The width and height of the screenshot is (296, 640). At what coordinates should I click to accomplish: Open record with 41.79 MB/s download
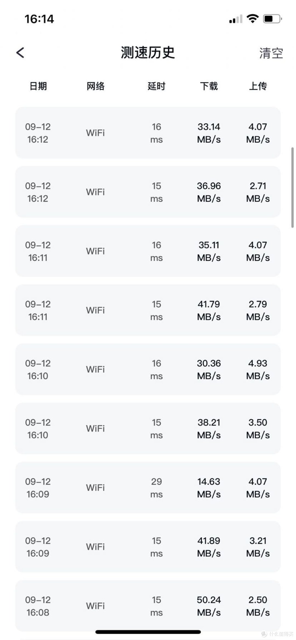point(148,310)
